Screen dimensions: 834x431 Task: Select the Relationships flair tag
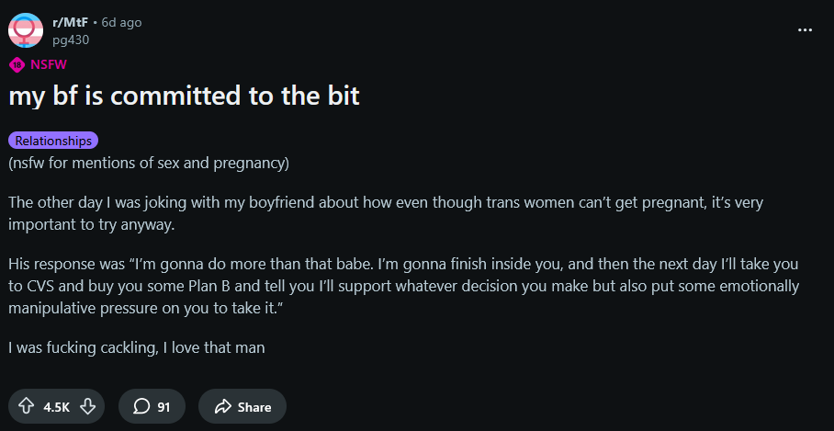(53, 141)
